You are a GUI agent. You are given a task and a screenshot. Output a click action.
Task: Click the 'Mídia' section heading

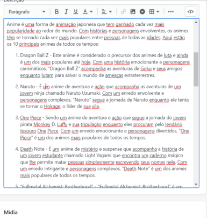[11, 213]
